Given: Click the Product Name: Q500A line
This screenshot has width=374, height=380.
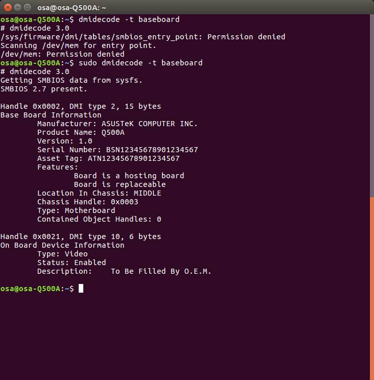Looking at the screenshot, I should tap(81, 132).
